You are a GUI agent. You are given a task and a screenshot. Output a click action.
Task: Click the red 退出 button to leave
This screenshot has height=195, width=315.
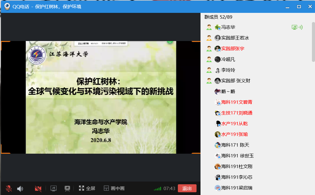(187, 188)
